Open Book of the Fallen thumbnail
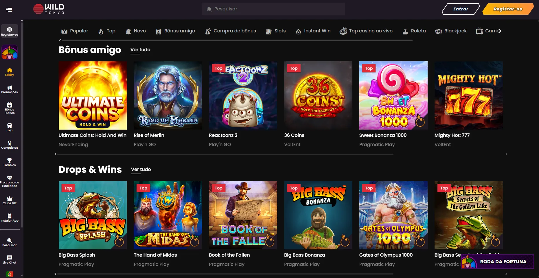This screenshot has width=539, height=278. coord(243,215)
